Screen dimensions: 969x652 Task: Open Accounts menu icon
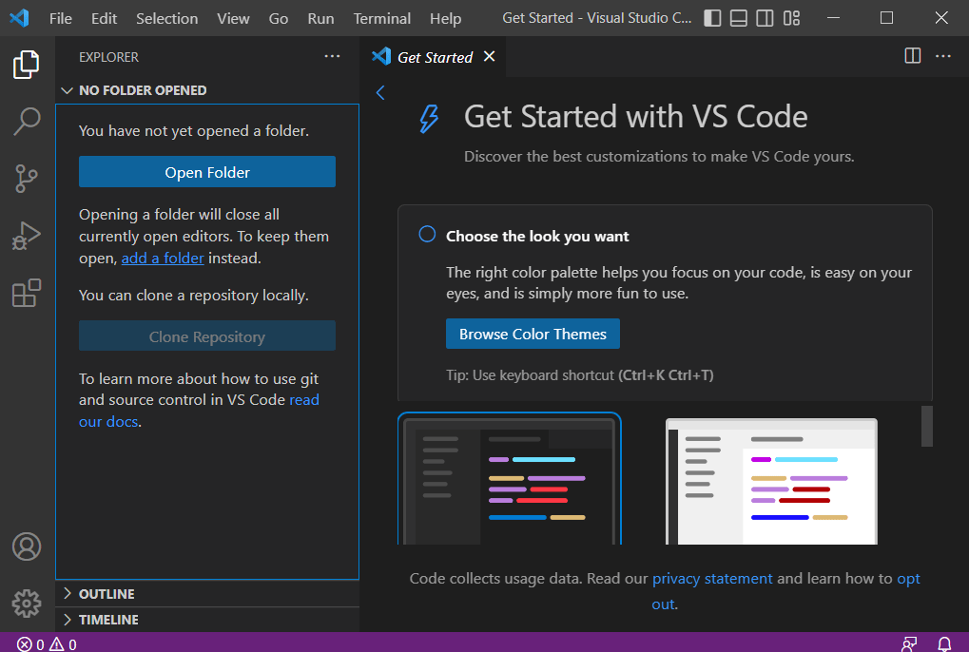tap(27, 547)
